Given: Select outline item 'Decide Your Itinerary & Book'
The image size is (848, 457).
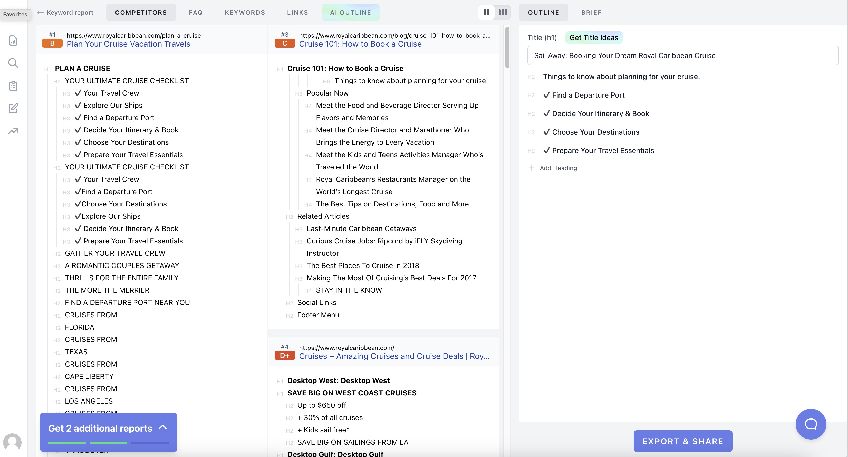Looking at the screenshot, I should pos(596,113).
